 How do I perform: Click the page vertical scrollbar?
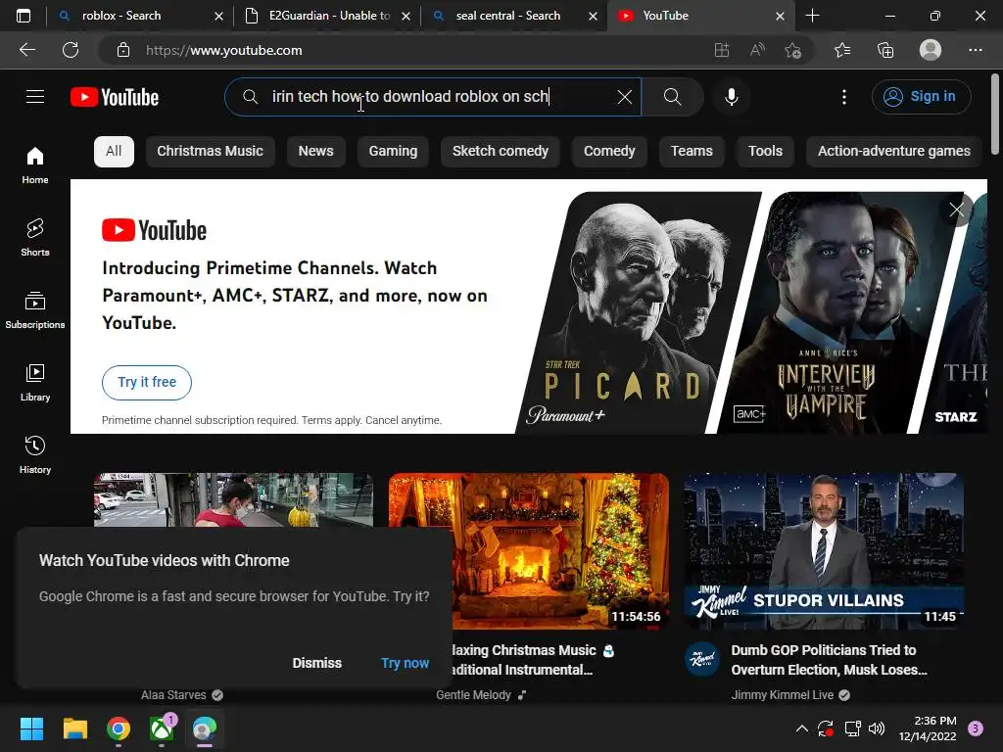(995, 116)
